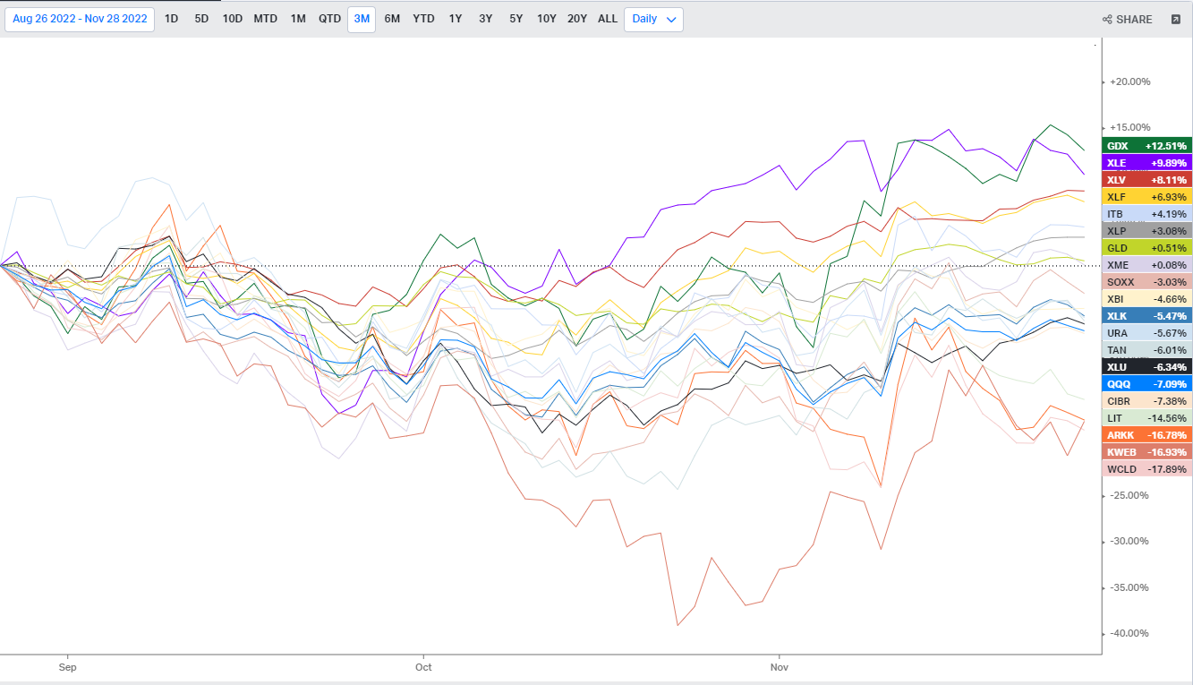This screenshot has width=1193, height=685.
Task: Click the Sep label on time axis
Action: tap(67, 667)
